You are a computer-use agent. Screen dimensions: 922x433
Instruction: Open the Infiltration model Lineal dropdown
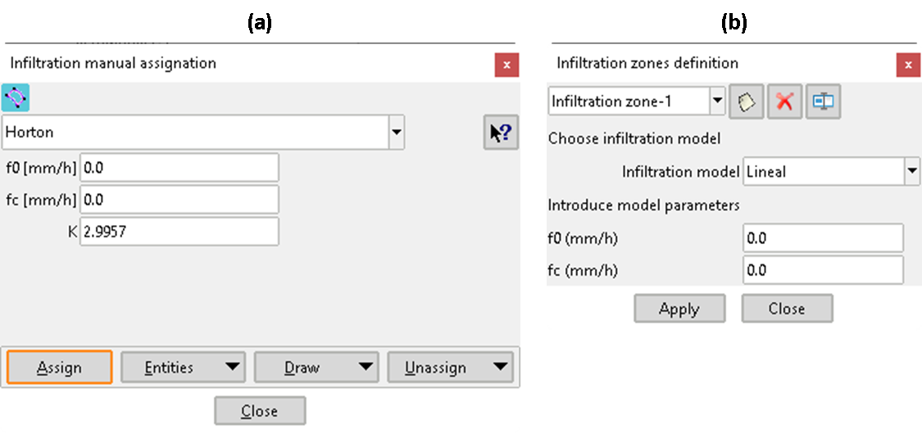point(911,172)
